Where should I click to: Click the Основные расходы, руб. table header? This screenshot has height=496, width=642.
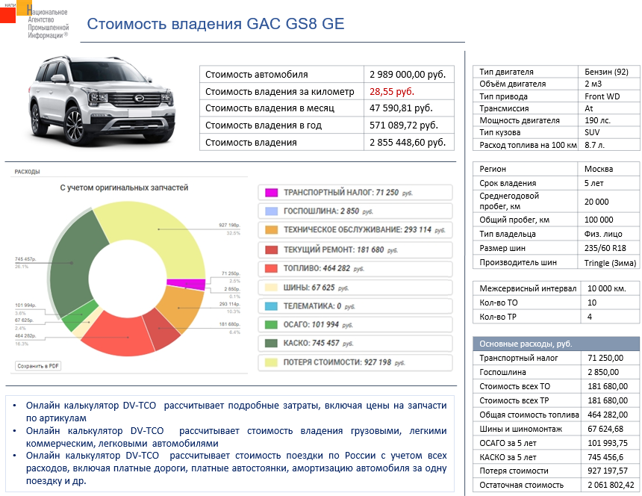pos(556,344)
